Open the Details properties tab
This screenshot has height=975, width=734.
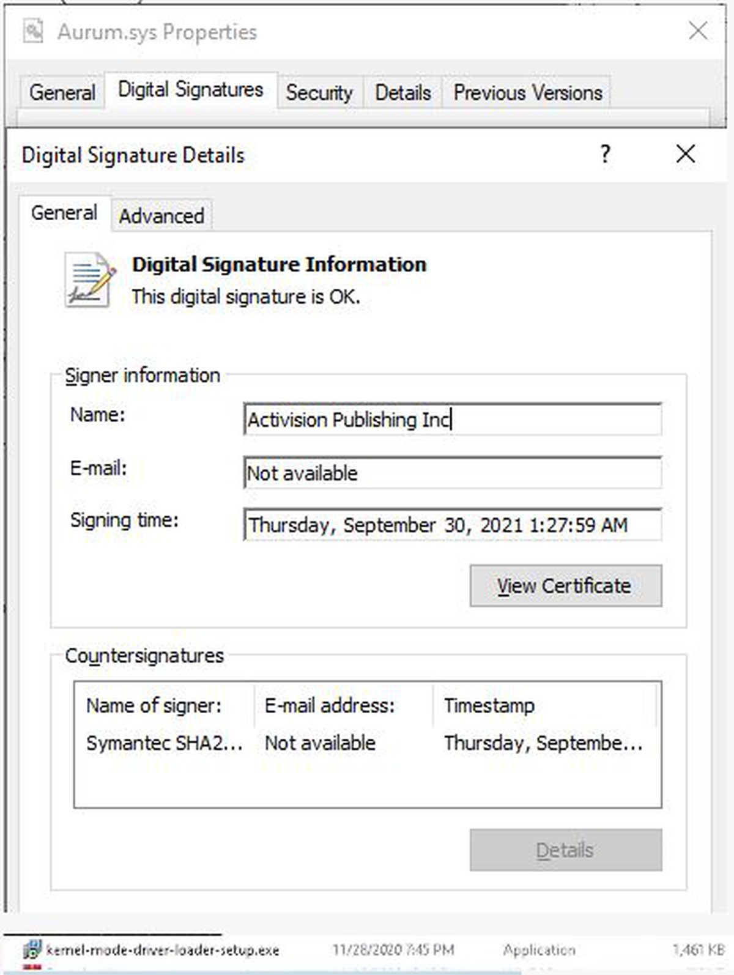coord(402,92)
